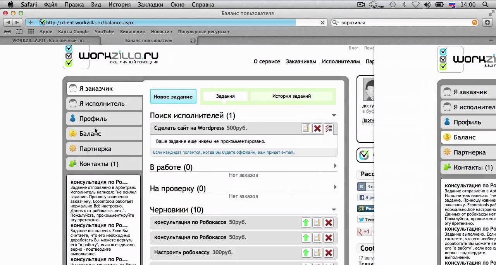496x265 pixels.
Task: Open 'Партнерка' in left sidebar
Action: point(105,149)
